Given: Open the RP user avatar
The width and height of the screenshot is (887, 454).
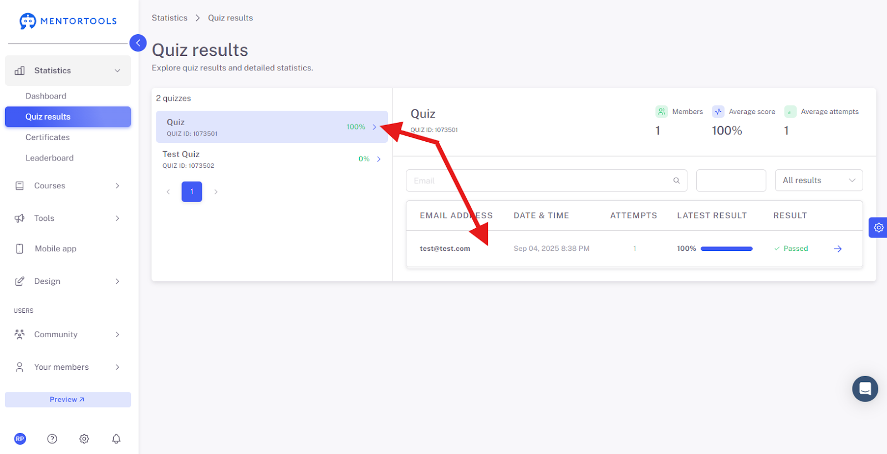Looking at the screenshot, I should tap(20, 438).
